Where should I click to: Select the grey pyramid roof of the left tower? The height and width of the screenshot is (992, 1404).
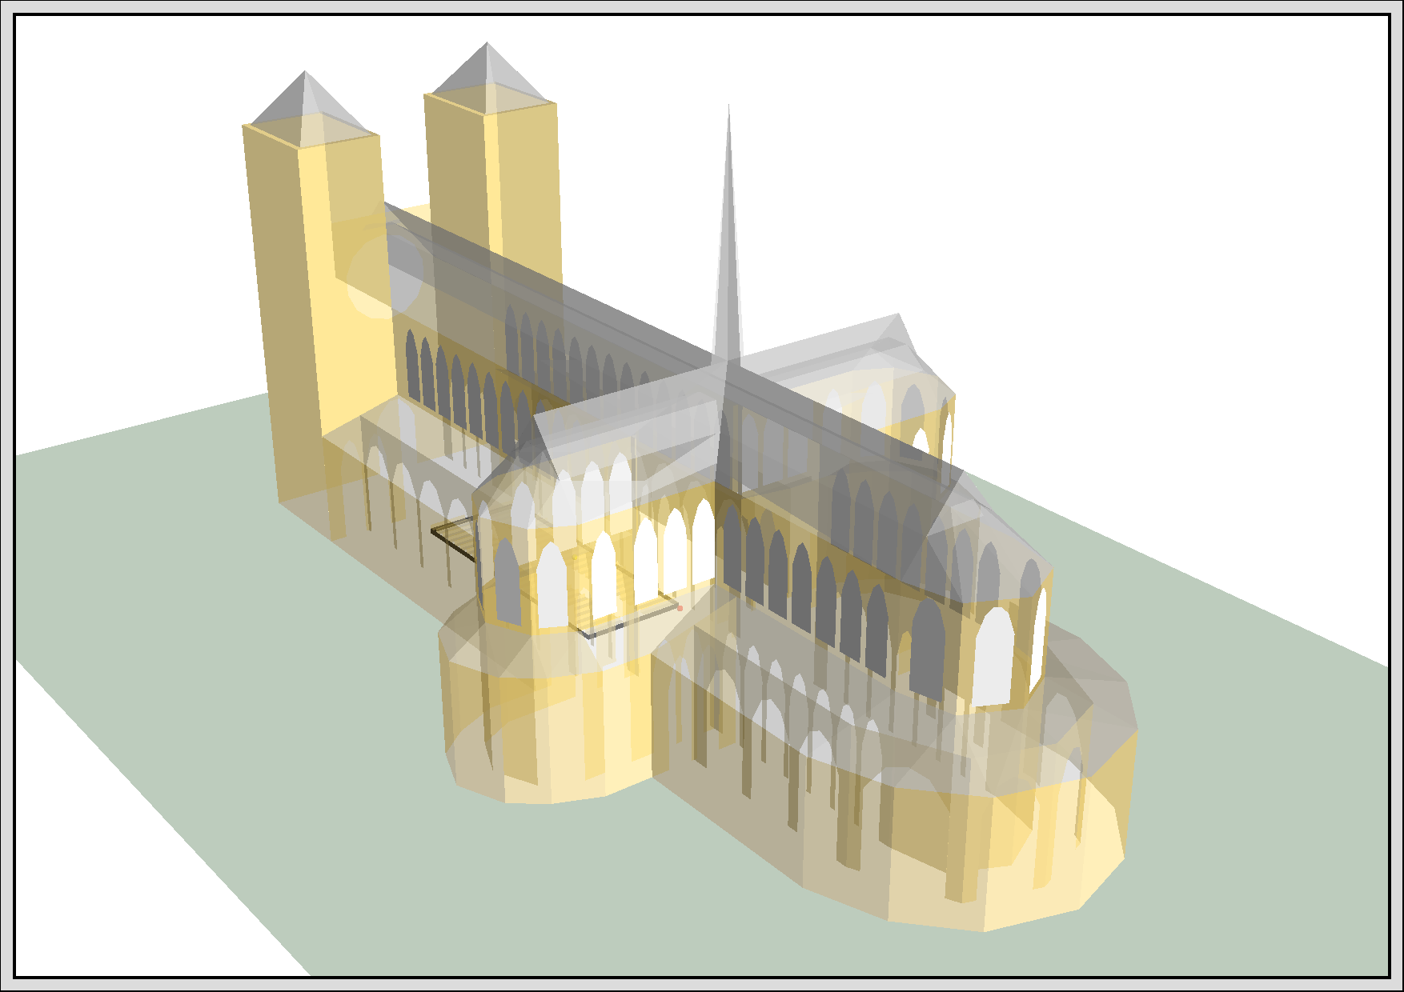point(311,108)
